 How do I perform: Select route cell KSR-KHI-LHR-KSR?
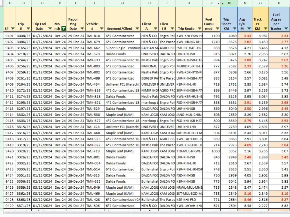[189, 169]
